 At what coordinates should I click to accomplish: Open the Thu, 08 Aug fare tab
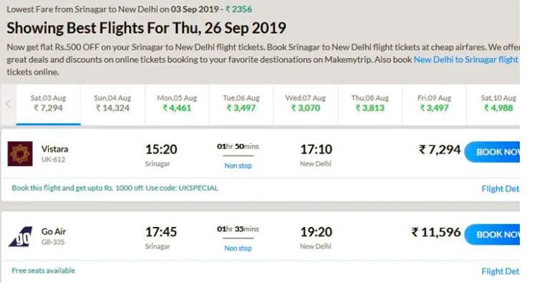coord(369,103)
